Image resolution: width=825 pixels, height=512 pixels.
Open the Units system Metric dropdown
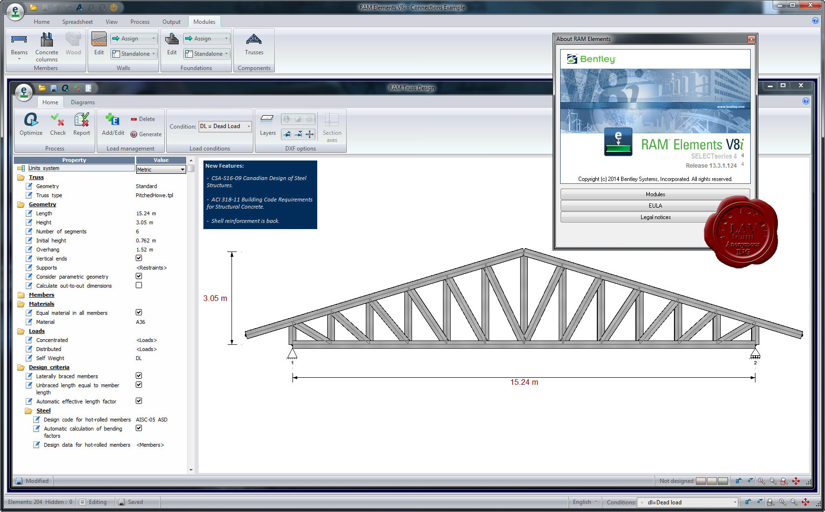[x=182, y=169]
